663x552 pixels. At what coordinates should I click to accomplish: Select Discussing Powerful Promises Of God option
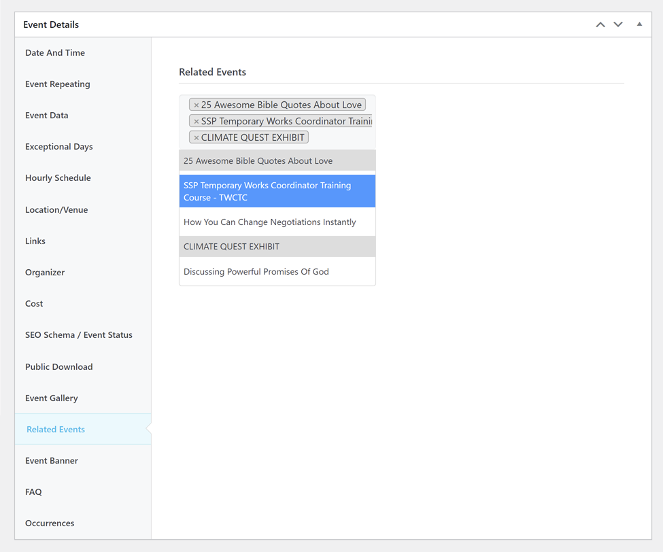[256, 272]
